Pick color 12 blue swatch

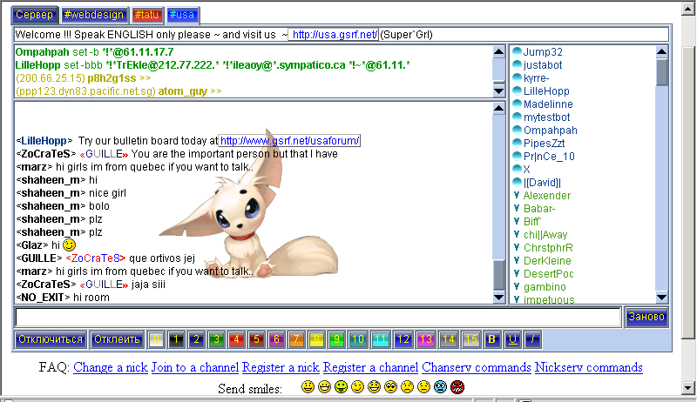point(403,339)
